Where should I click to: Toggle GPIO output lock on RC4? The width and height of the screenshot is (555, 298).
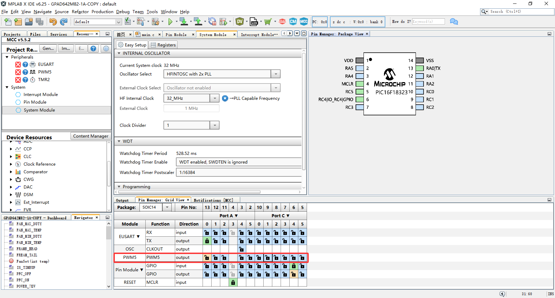pyautogui.click(x=293, y=274)
